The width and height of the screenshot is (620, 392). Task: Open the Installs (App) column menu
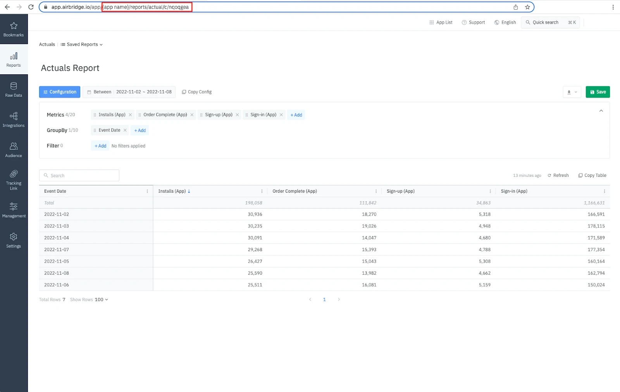[x=262, y=191]
